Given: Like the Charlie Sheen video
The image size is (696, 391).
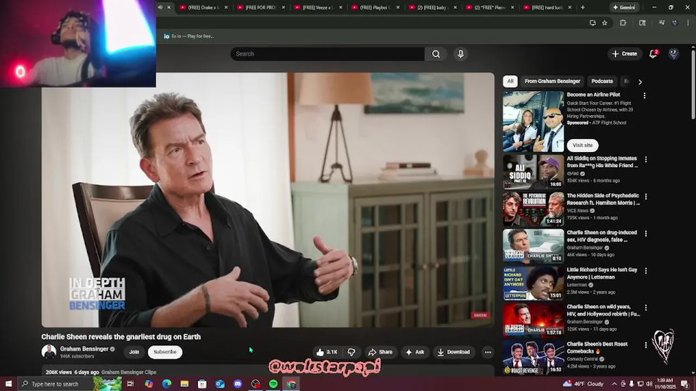Looking at the screenshot, I should coord(327,352).
